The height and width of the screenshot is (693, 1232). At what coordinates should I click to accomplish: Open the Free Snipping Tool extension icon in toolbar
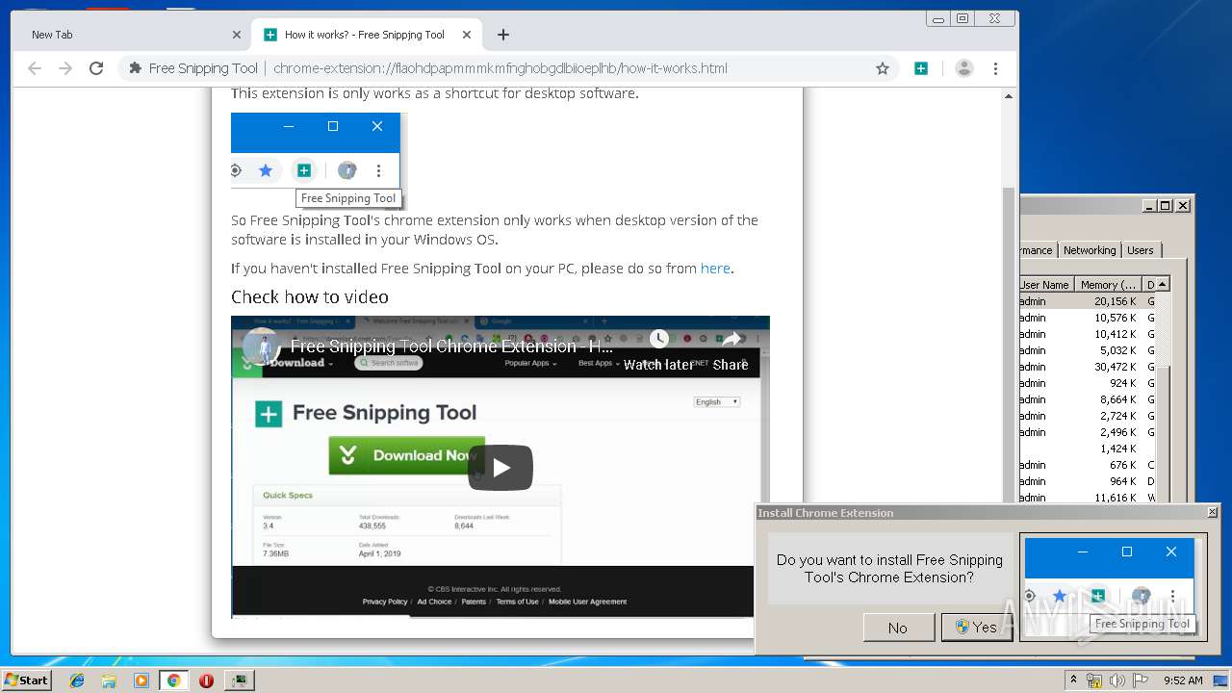[x=921, y=68]
